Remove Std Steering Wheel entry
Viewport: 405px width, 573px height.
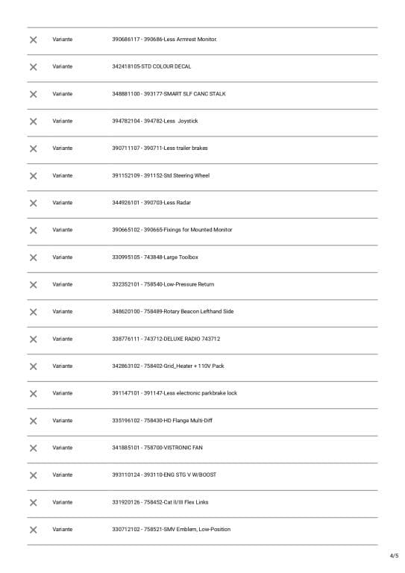(34, 176)
